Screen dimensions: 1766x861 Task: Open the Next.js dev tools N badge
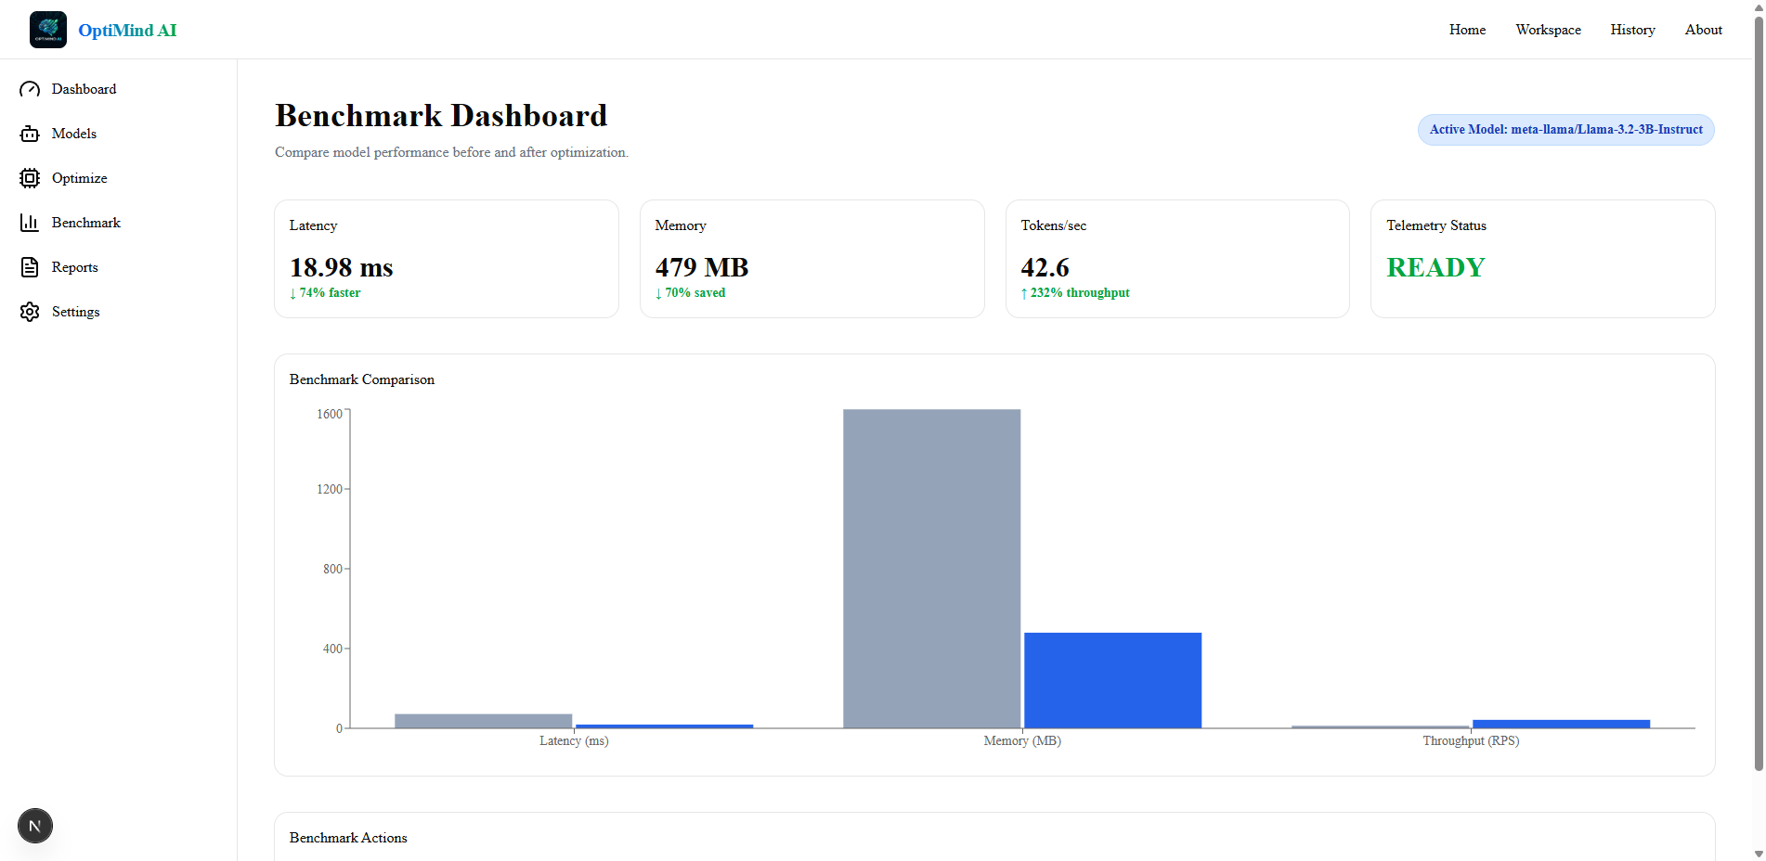[35, 826]
